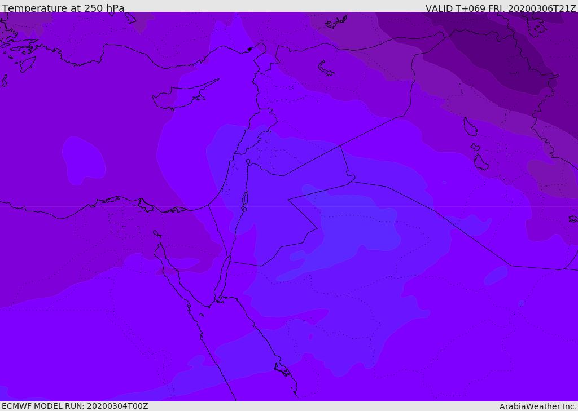Click the isolated oval lighter-violet patch in west
Screen dimensions: 578x411
[x=84, y=160]
